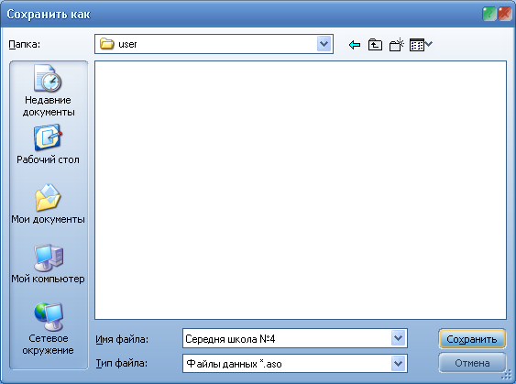516x384 pixels.
Task: Create a new folder
Action: point(396,44)
